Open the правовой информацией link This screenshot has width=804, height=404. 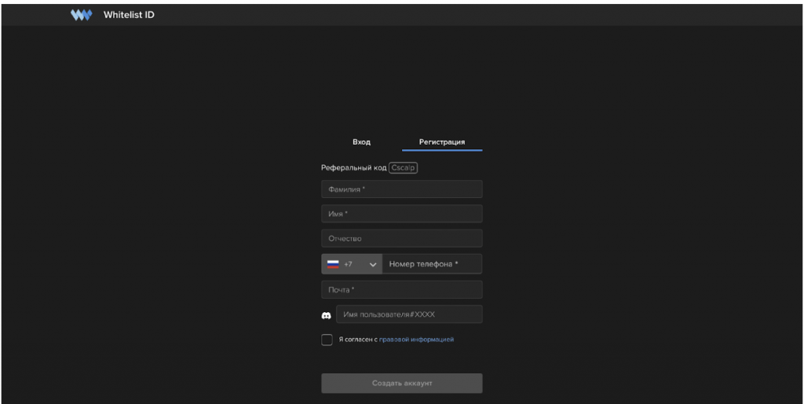click(x=416, y=340)
